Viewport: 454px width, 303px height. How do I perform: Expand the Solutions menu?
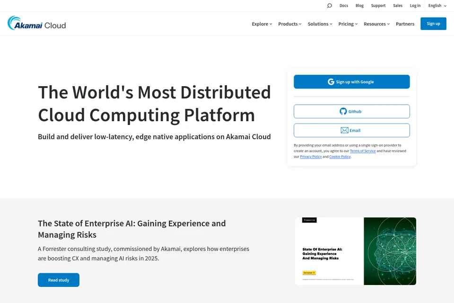coord(320,24)
